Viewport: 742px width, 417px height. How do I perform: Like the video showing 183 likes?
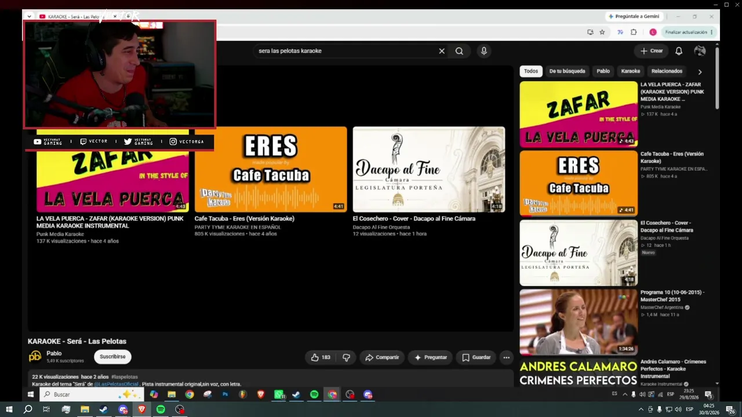[321, 357]
